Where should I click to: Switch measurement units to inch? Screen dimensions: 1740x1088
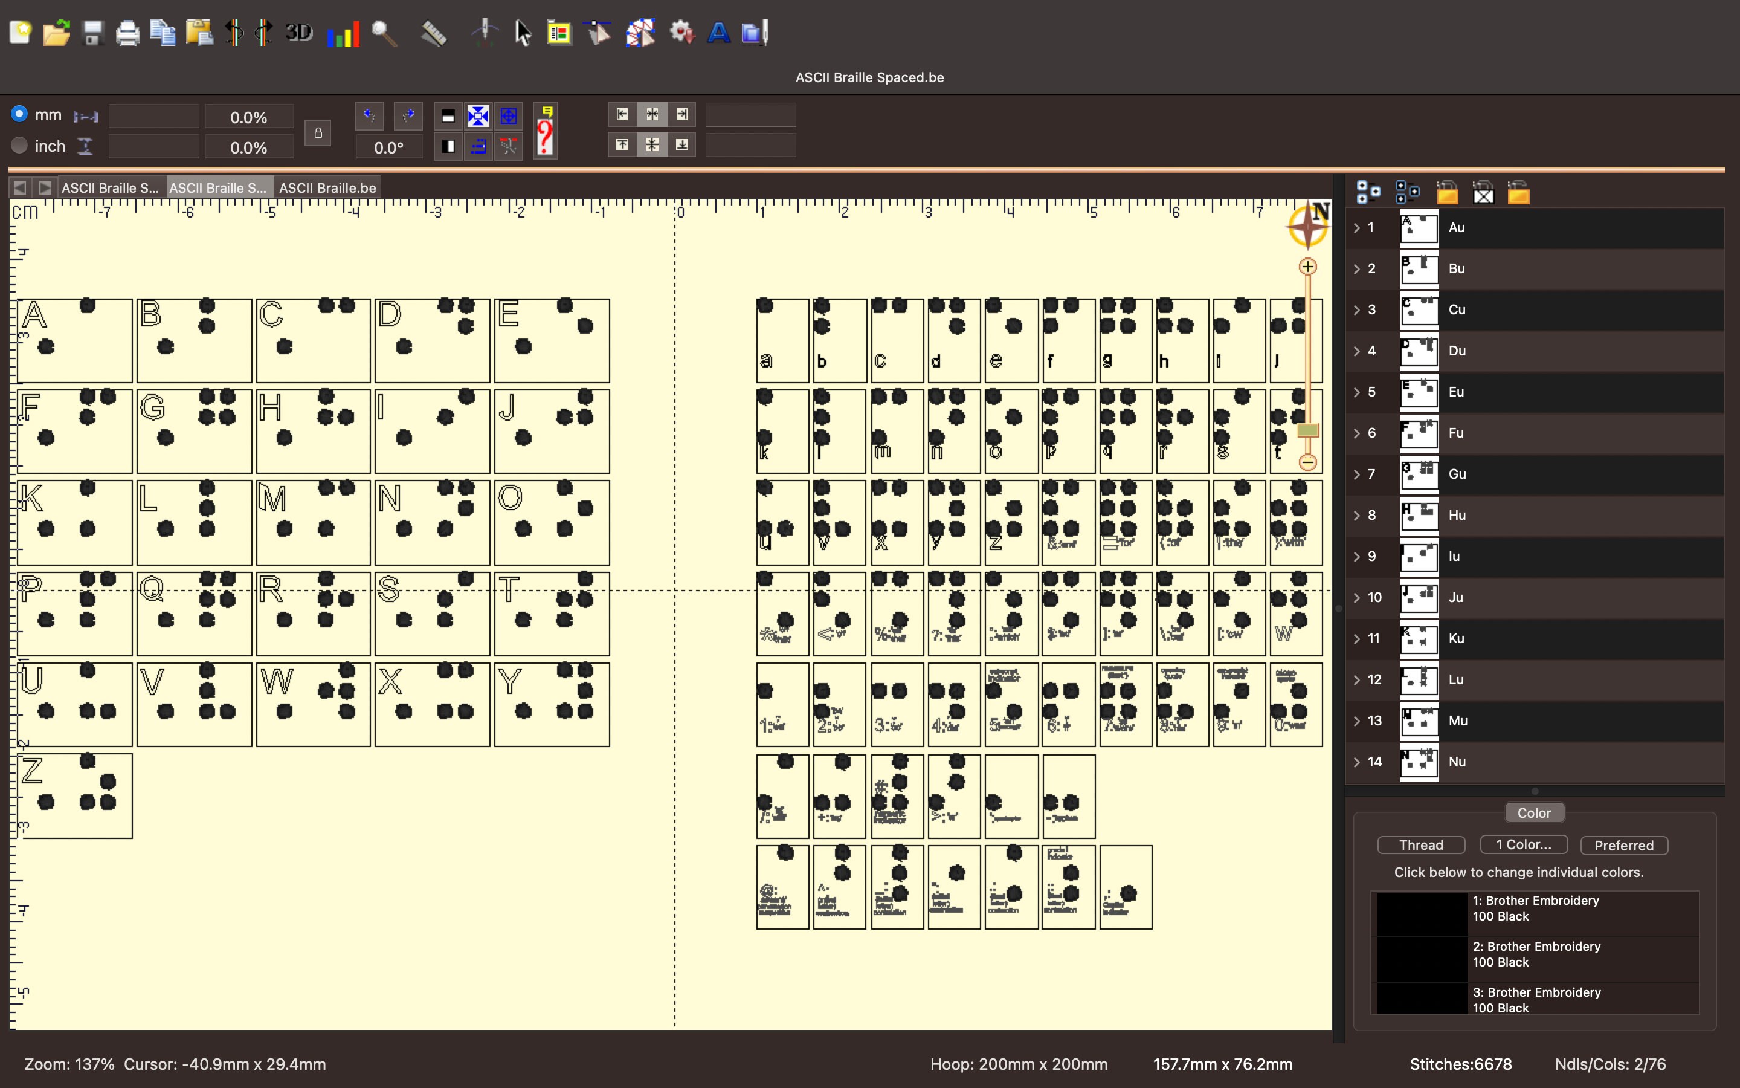19,145
